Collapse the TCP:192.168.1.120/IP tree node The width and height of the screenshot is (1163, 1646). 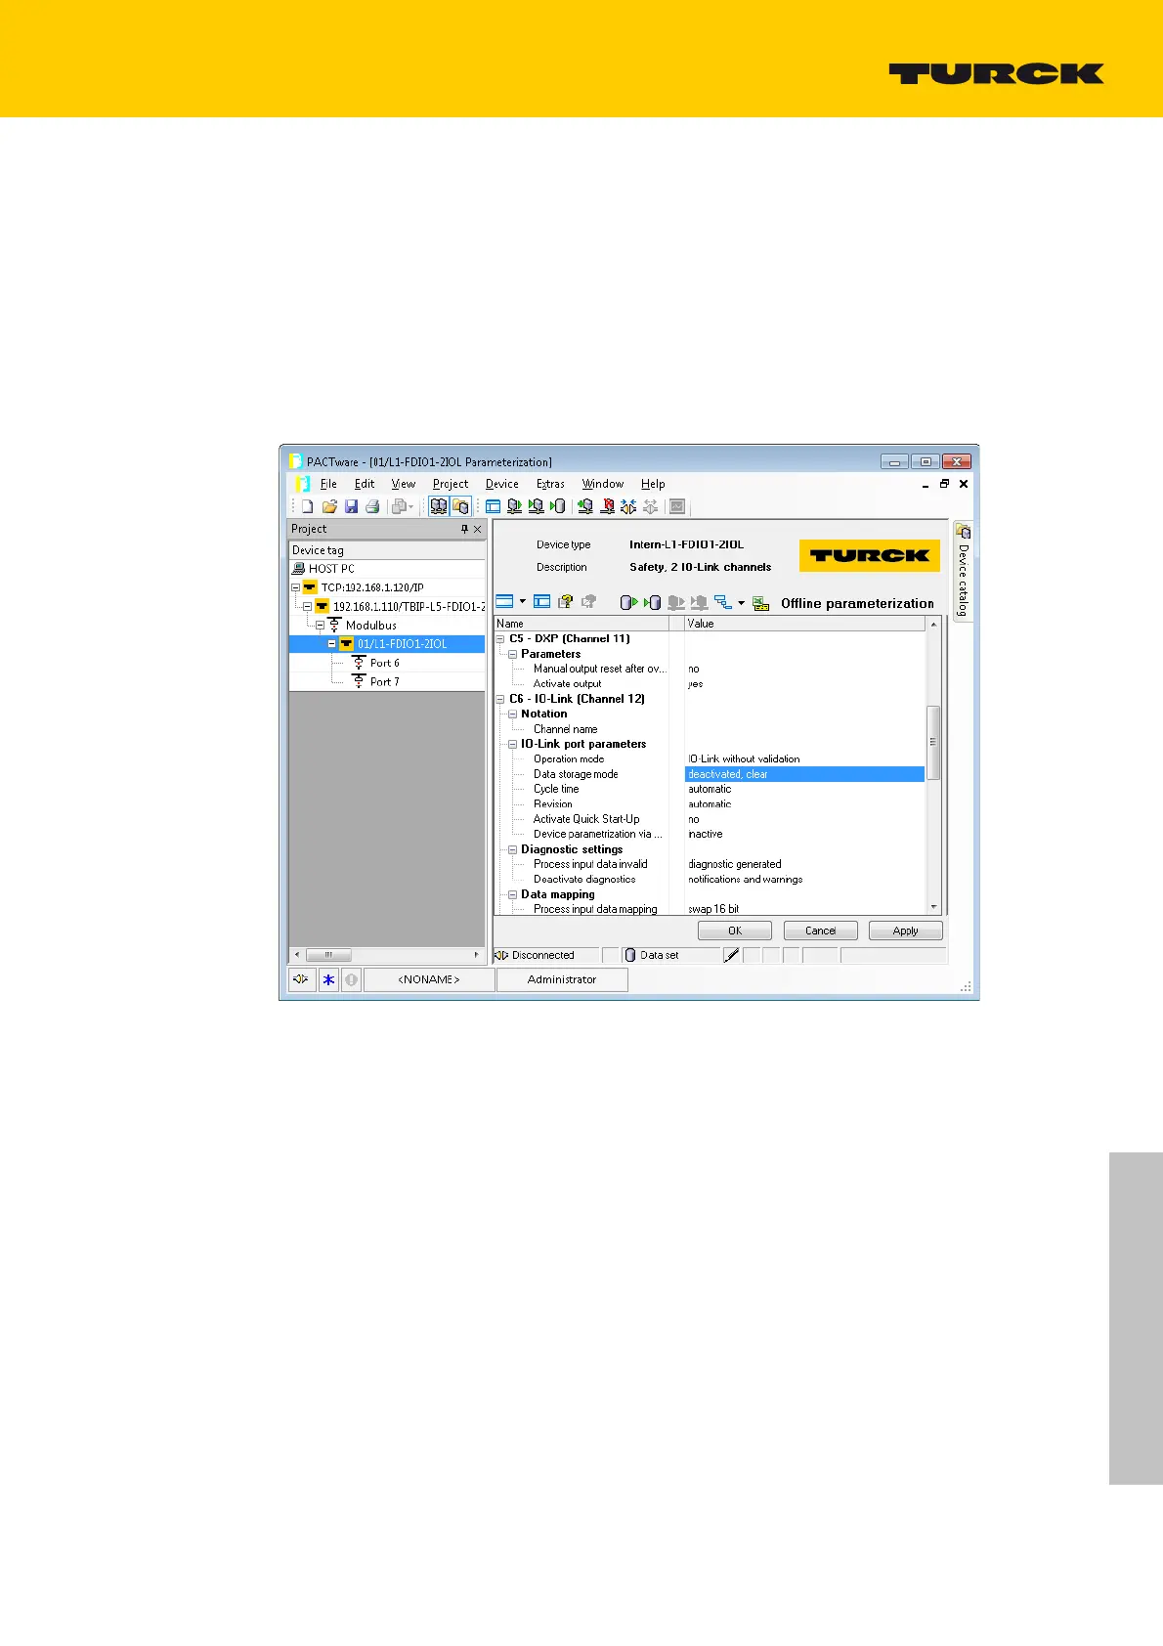(x=295, y=587)
